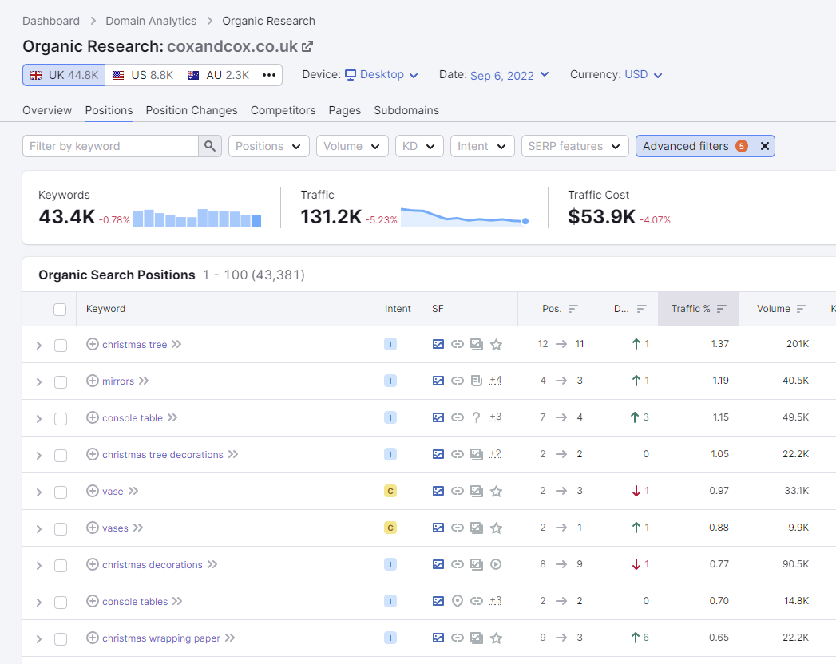This screenshot has width=836, height=664.
Task: Click the star icon in the vase row
Action: (x=496, y=492)
